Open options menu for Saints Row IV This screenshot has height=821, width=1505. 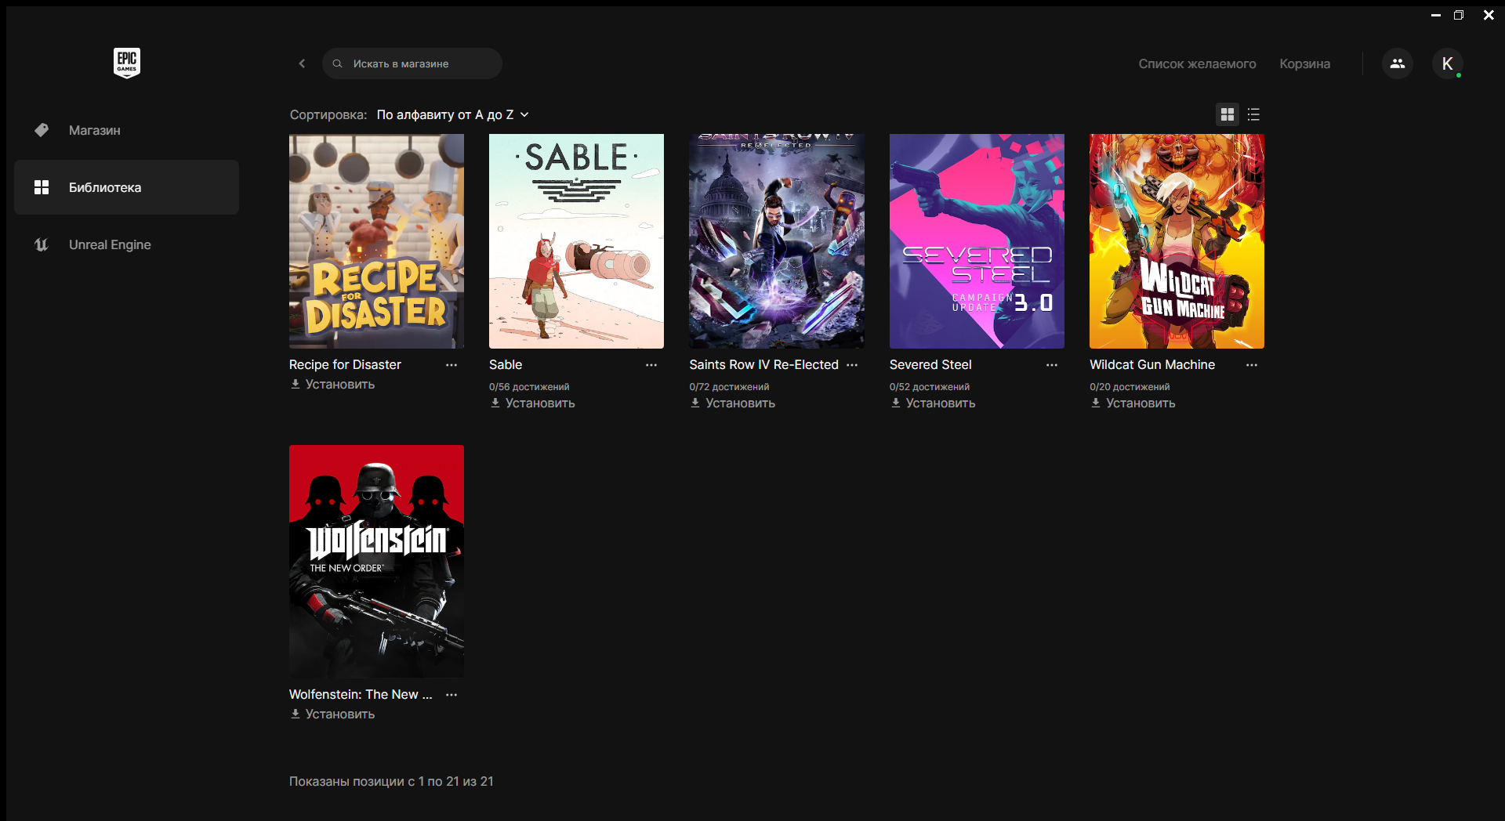(852, 365)
